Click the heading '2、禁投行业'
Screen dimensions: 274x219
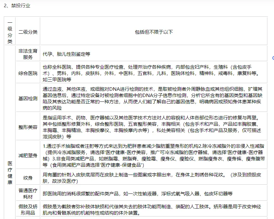pos(17,6)
